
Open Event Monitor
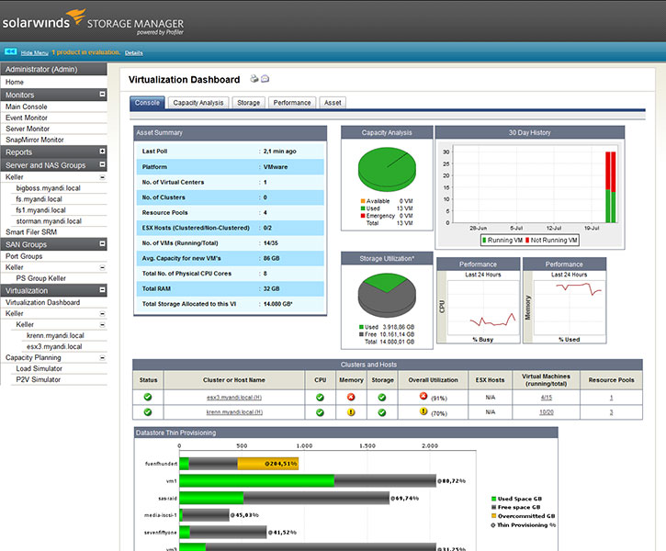tap(27, 118)
